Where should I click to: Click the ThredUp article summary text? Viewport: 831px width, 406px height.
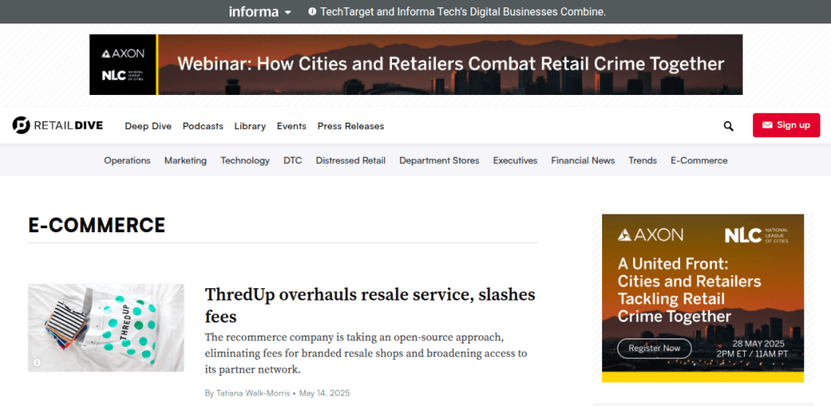(366, 353)
